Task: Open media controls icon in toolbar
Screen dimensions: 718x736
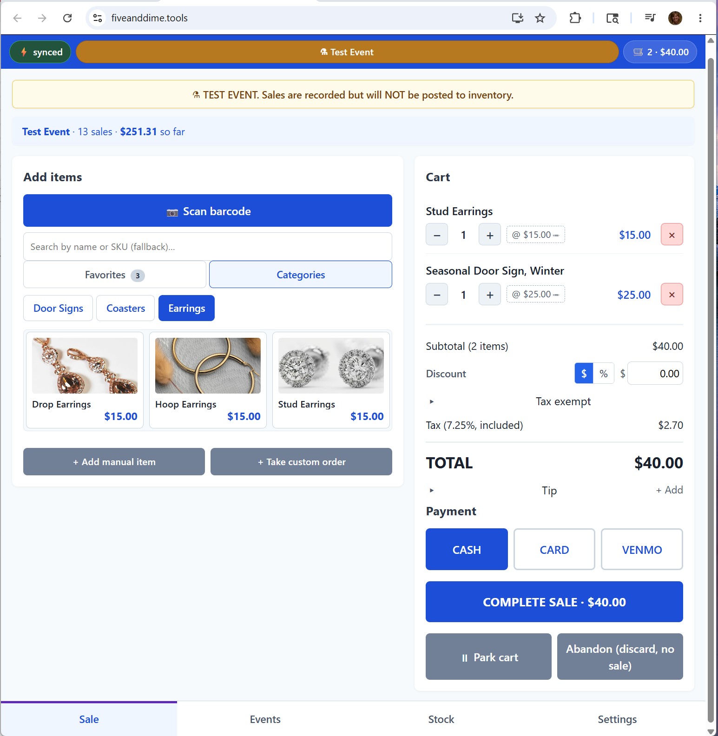Action: (650, 18)
